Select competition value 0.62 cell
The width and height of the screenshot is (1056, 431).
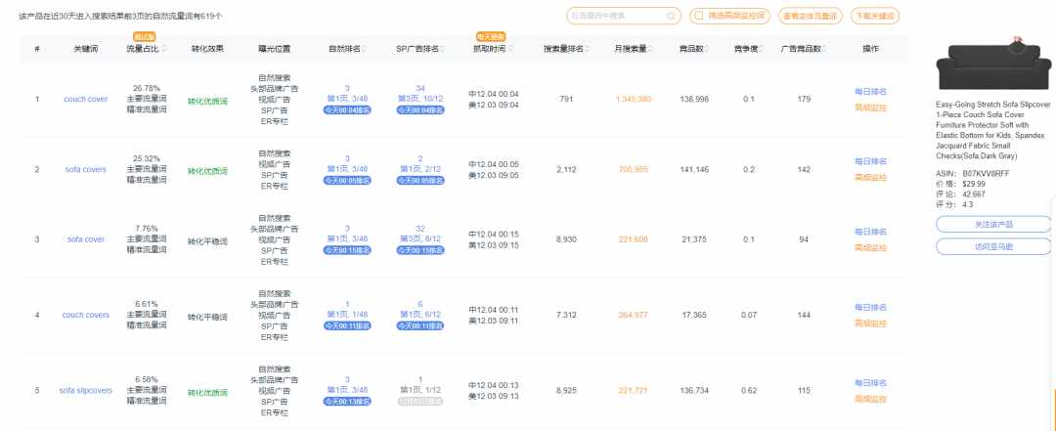[x=748, y=391]
